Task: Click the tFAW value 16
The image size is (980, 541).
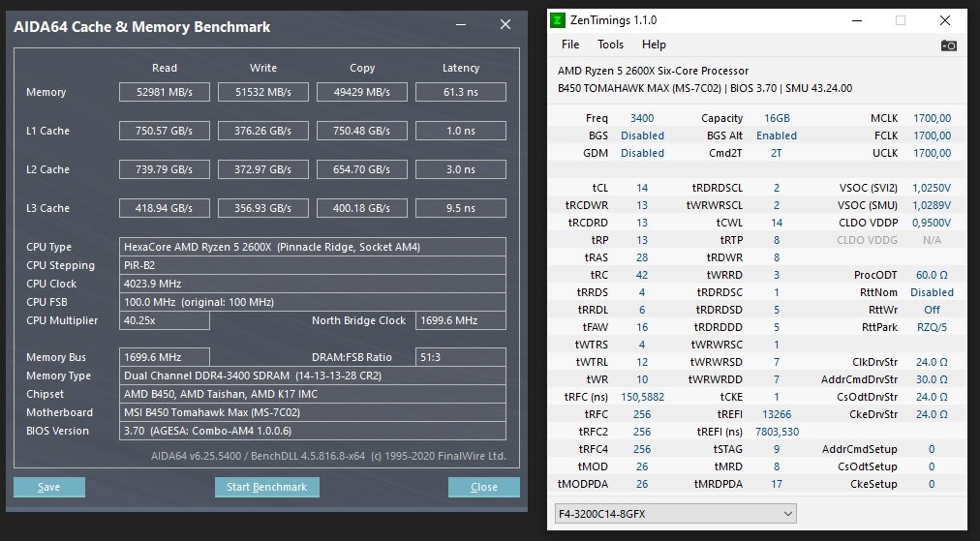Action: 642,327
